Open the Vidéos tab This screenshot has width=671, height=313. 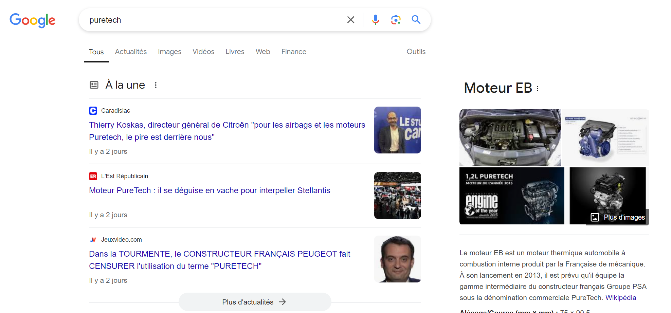pos(203,52)
